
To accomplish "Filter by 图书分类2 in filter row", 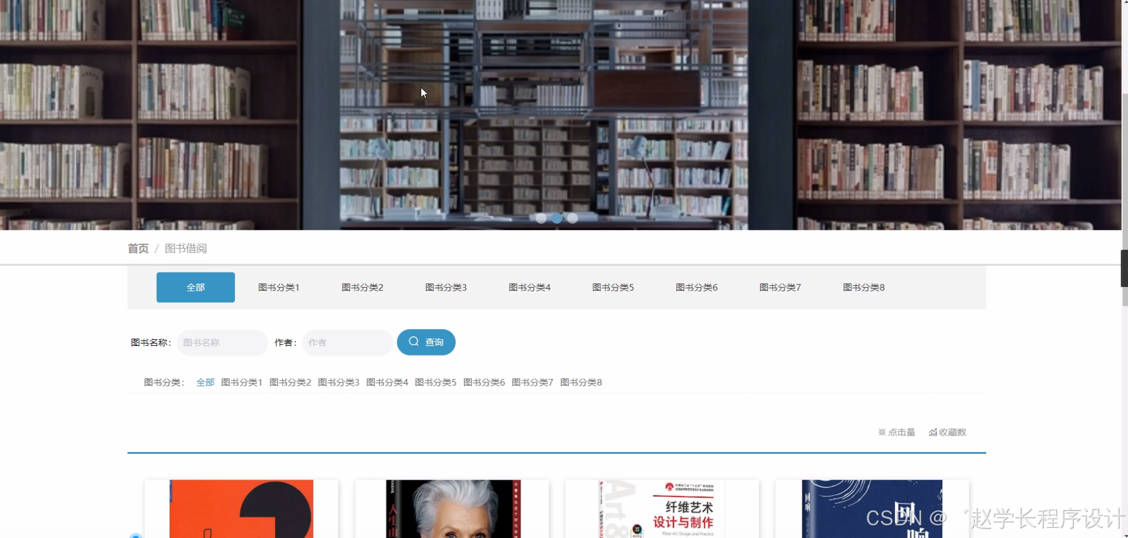I will 290,382.
